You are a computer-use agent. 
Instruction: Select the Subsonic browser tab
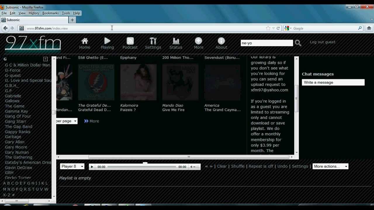click(34, 20)
